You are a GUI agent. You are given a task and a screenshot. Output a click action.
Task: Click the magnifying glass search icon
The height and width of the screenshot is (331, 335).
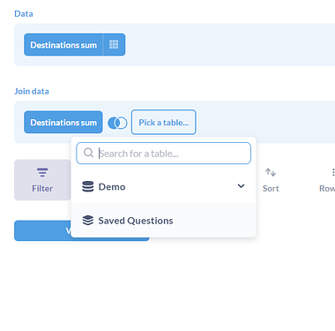(x=88, y=153)
